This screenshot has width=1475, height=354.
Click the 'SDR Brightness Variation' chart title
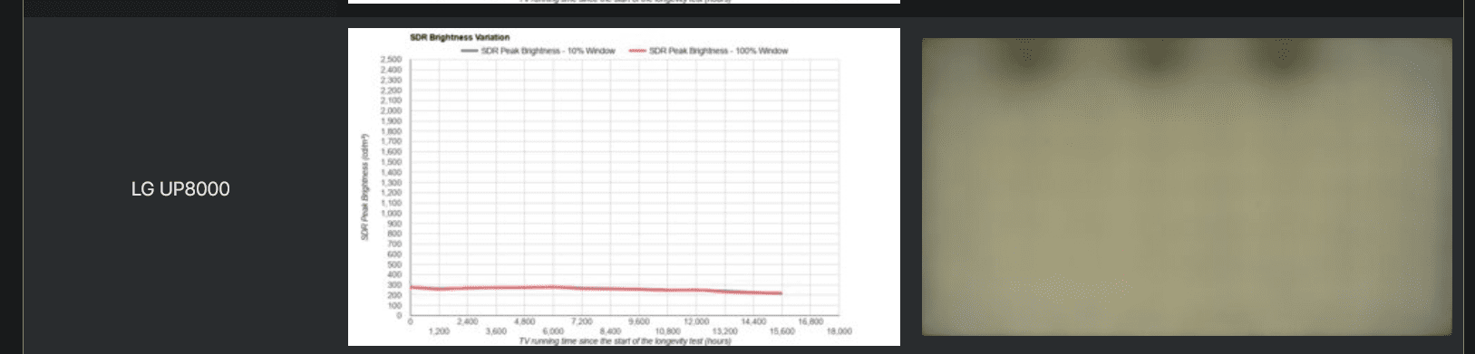click(460, 38)
